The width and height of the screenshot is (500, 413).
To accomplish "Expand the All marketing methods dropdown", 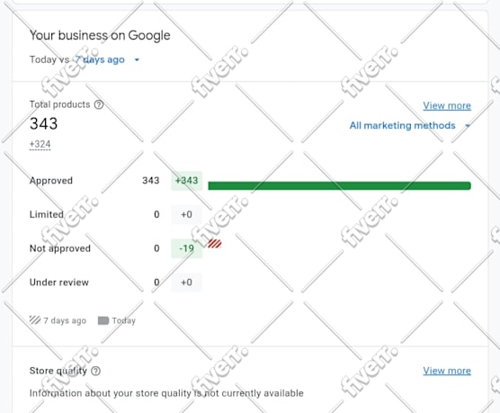I will (410, 125).
